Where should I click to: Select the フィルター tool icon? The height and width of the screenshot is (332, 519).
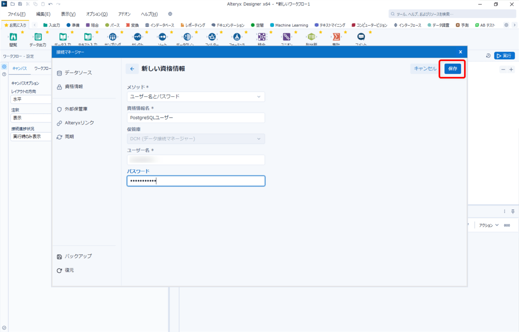coord(212,37)
